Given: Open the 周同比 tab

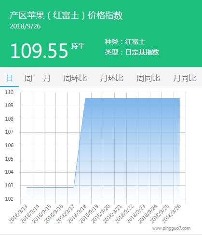Looking at the screenshot, I should [x=148, y=78].
